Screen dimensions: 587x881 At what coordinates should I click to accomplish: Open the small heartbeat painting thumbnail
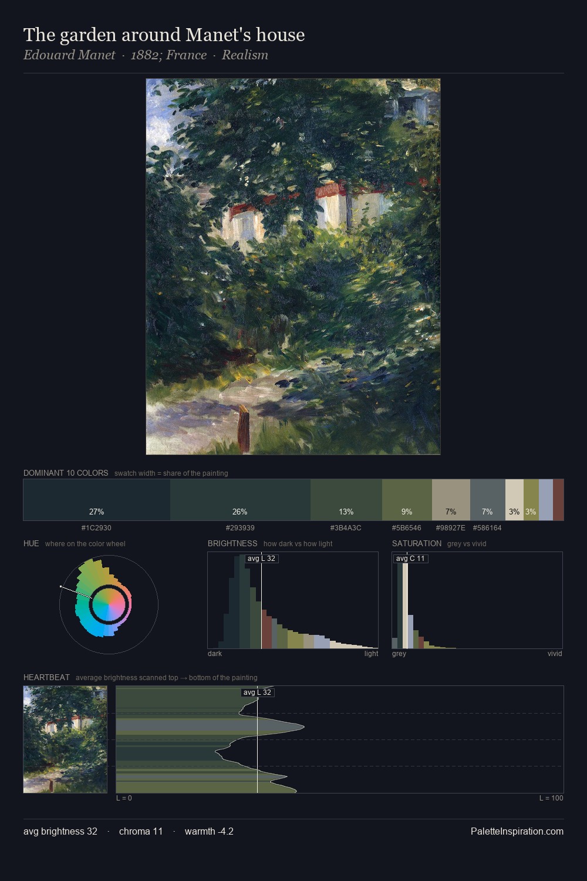65,739
